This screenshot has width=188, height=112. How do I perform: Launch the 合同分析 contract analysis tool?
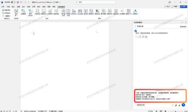click(74, 12)
